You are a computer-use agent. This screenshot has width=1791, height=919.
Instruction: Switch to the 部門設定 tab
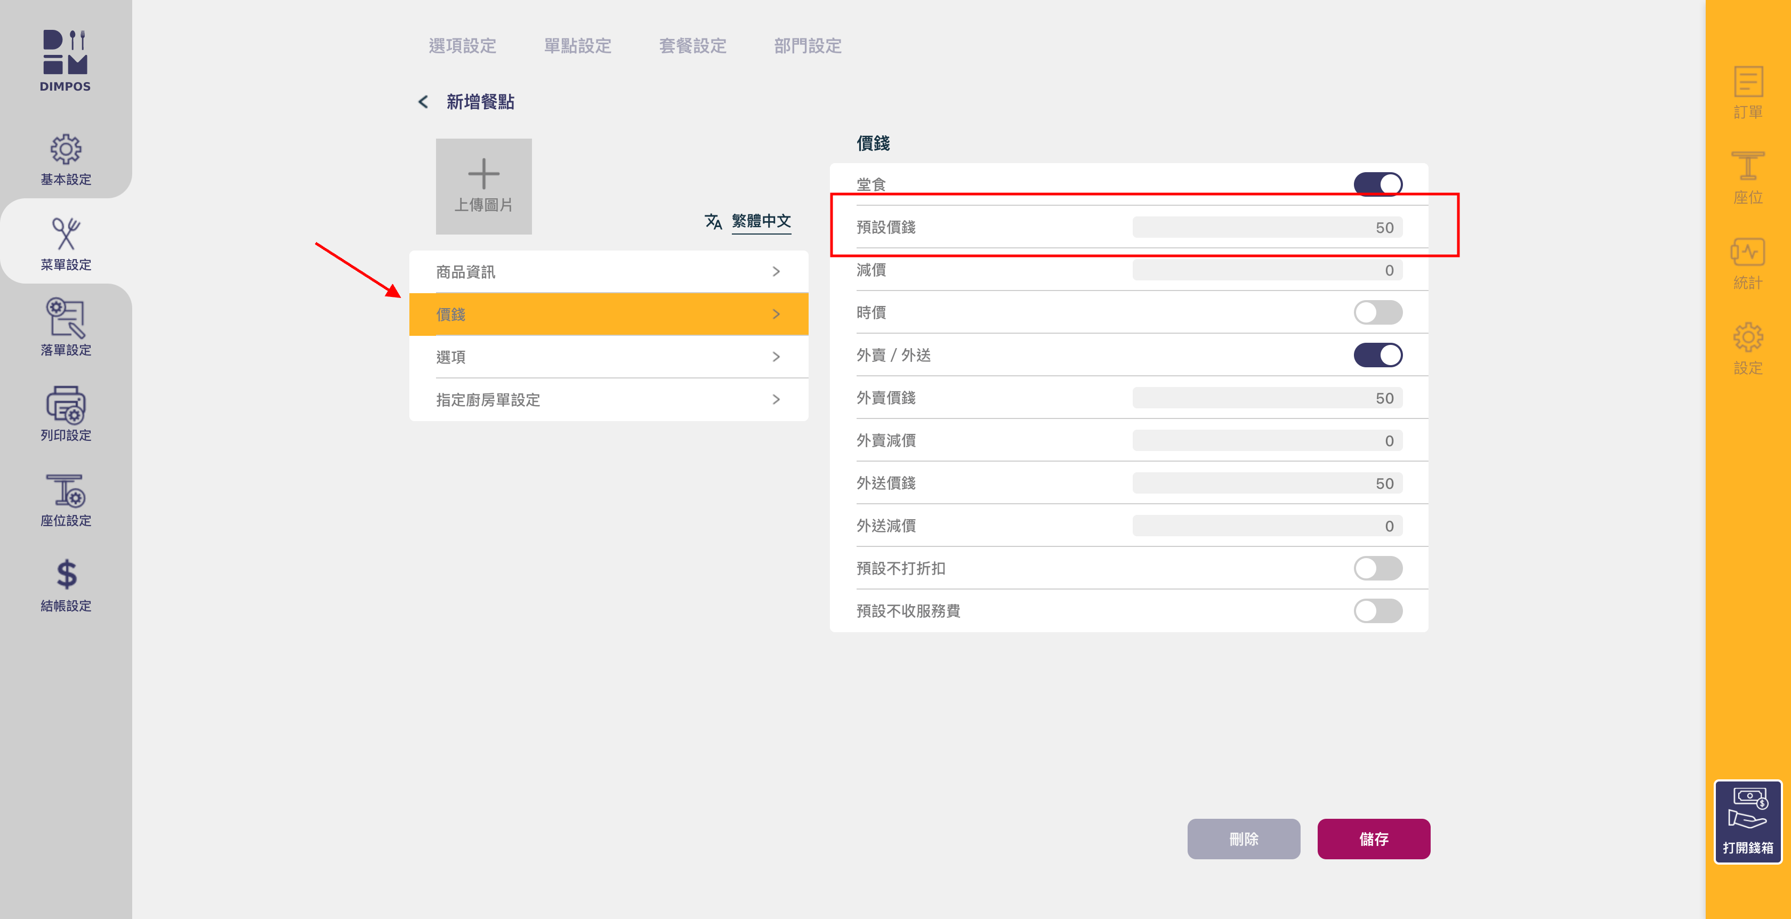pyautogui.click(x=807, y=46)
